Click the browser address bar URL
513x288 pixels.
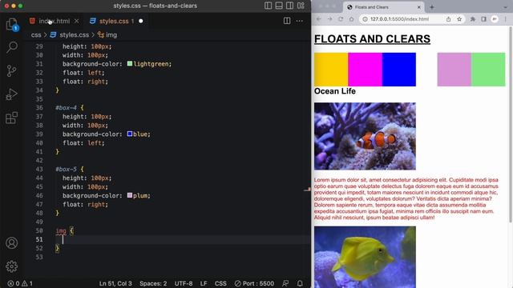399,19
